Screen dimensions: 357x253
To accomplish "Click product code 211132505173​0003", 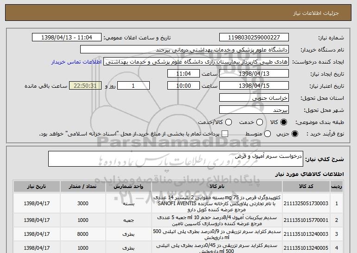I will tap(306, 203).
